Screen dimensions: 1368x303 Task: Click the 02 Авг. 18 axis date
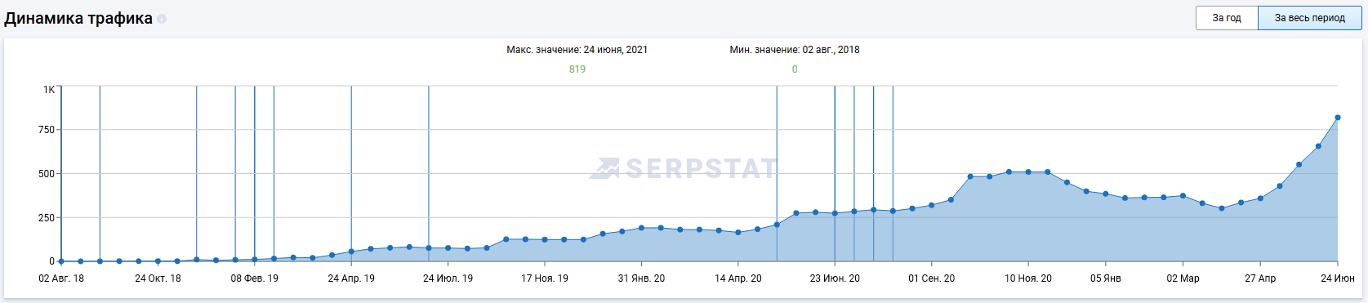point(61,278)
